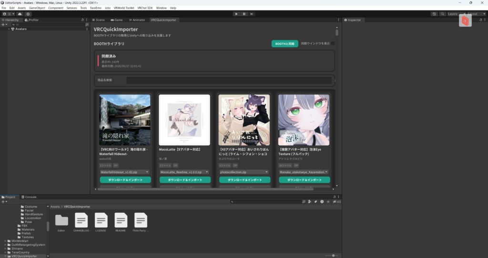This screenshot has width=488, height=258.
Task: Toggle hidden packages visibility icon showing 43
Action: click(337, 202)
